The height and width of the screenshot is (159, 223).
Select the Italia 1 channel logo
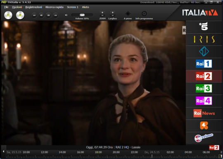204,52
